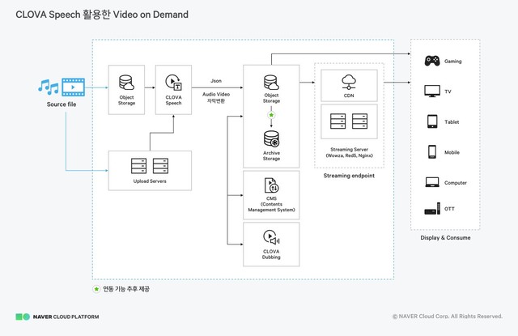Viewport: 518px width, 336px height.
Task: Select the Upload Servers icon
Action: [x=150, y=167]
